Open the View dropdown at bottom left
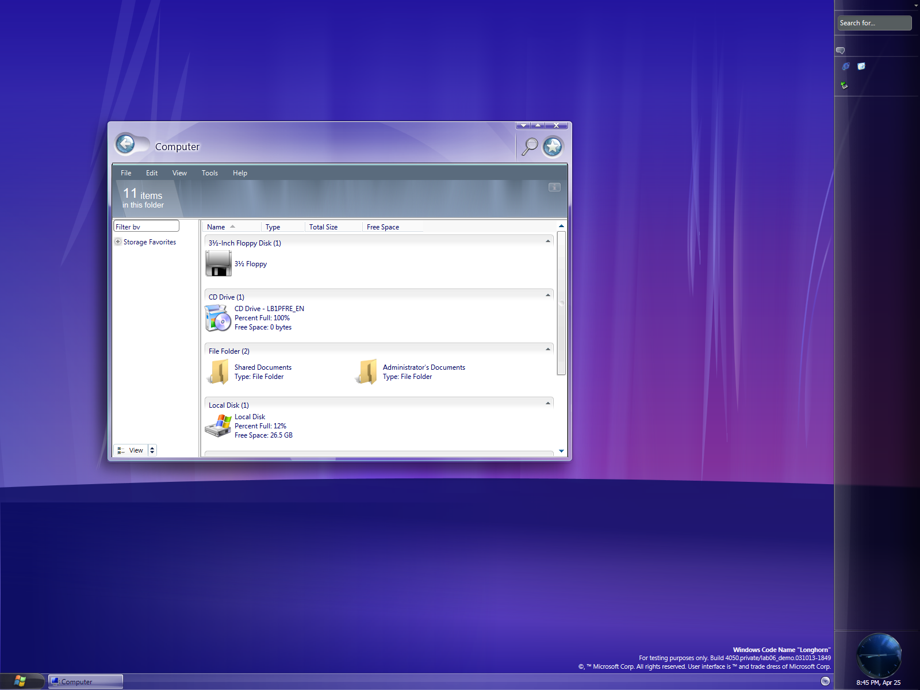The width and height of the screenshot is (920, 690). click(x=131, y=450)
